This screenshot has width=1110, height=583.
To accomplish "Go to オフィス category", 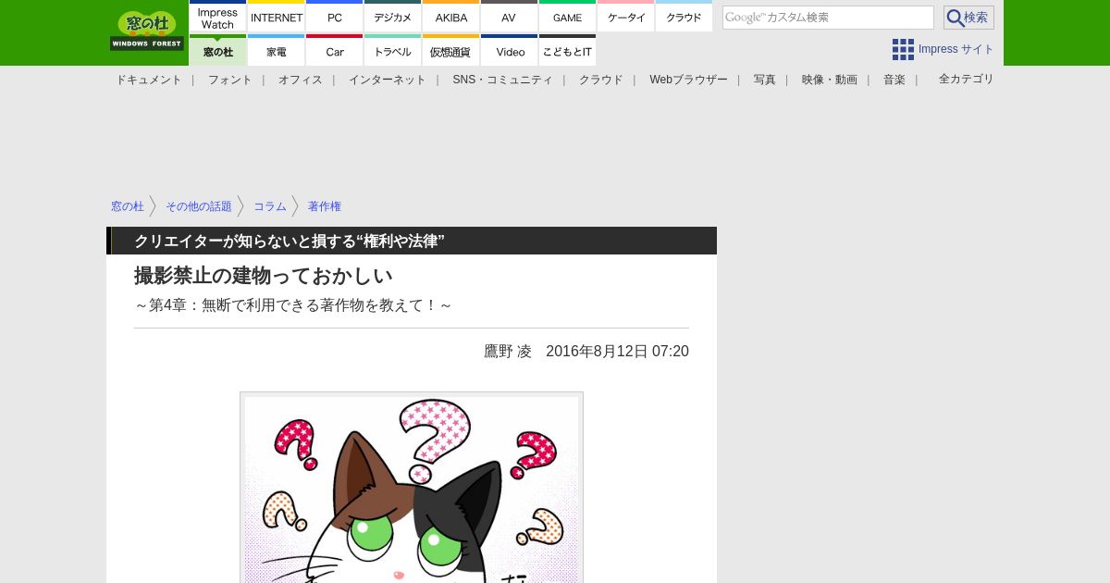I will click(301, 80).
